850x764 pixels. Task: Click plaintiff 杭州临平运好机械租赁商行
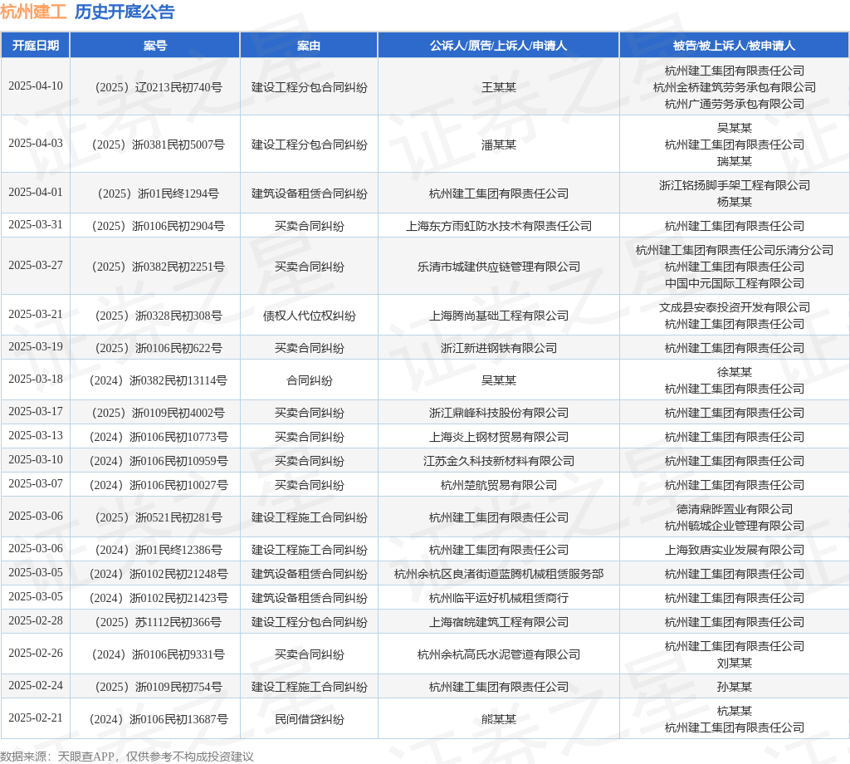click(x=499, y=598)
